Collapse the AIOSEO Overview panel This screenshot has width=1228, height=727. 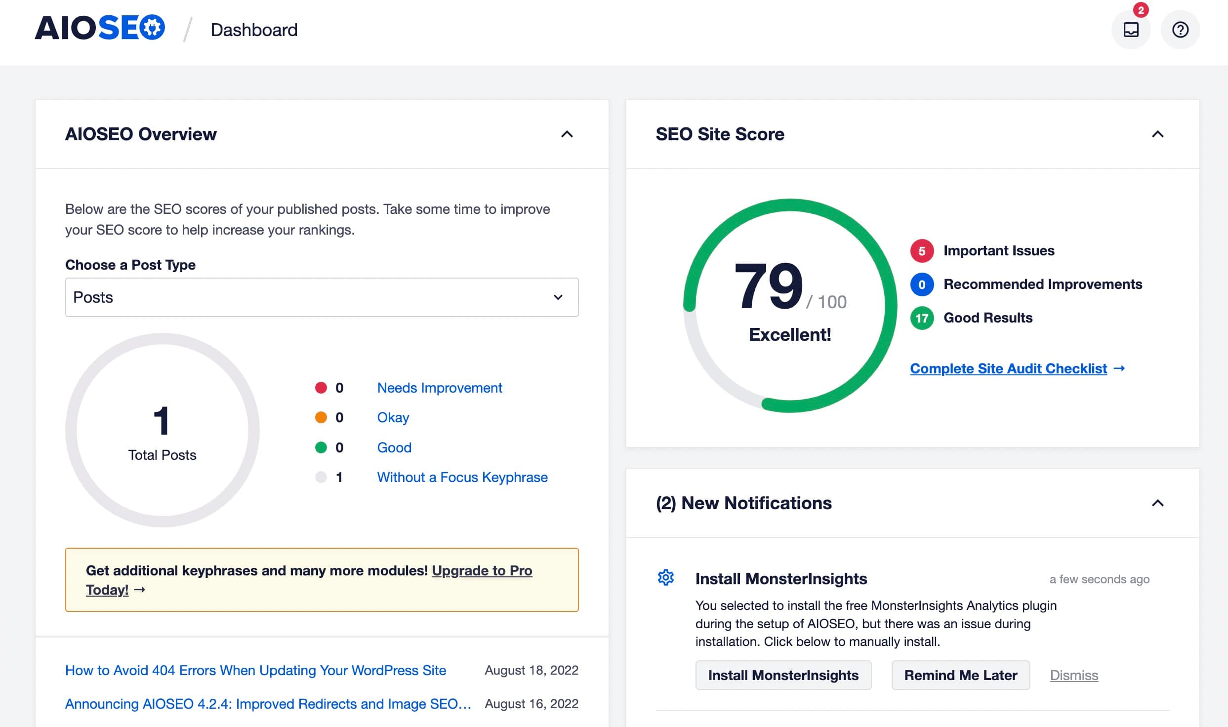point(567,134)
